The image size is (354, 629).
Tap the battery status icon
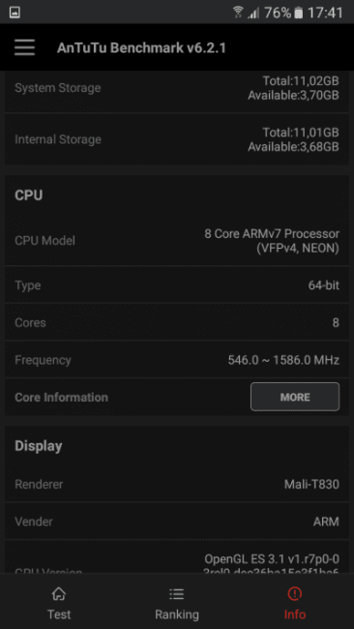pos(298,13)
